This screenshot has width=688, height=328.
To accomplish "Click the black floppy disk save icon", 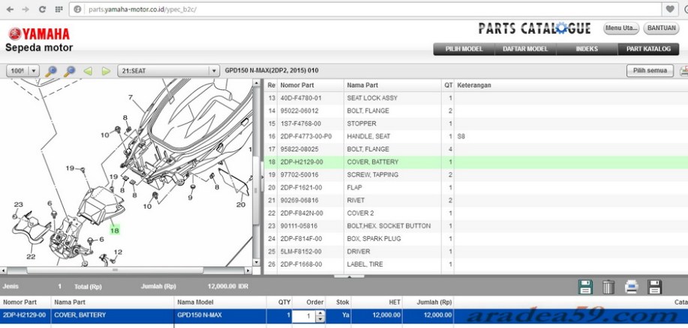I will pos(654,287).
